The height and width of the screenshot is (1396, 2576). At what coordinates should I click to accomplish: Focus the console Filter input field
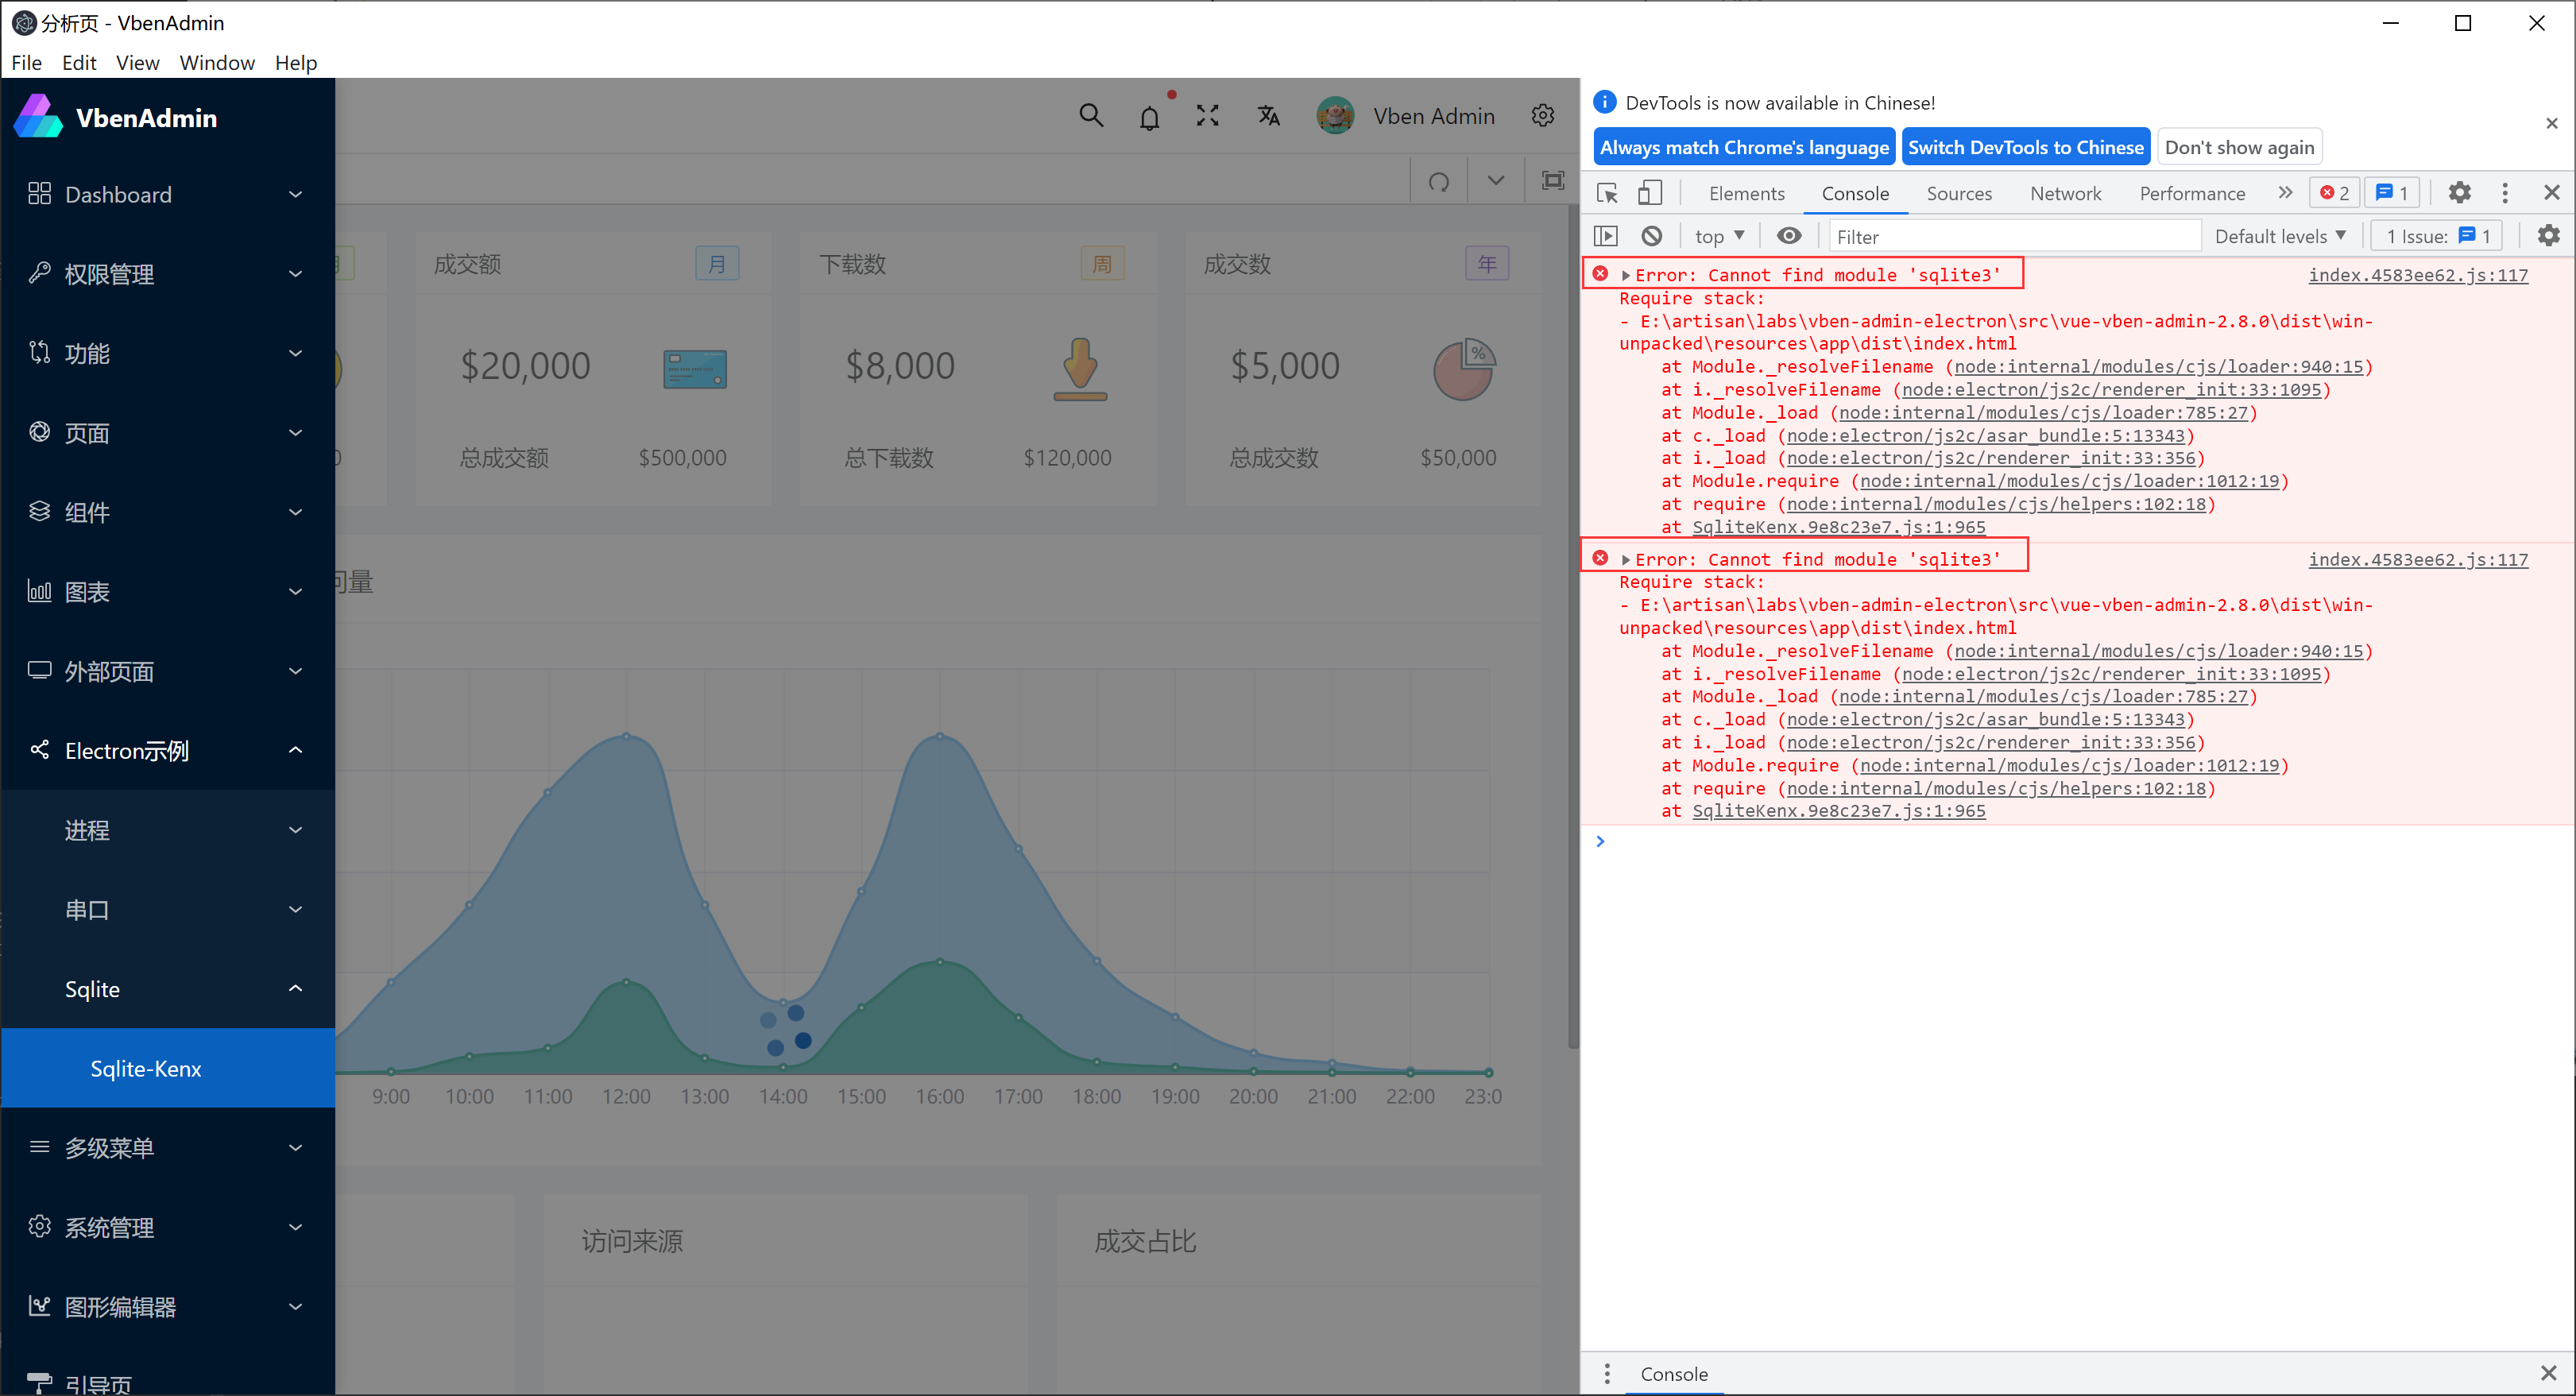point(2014,236)
